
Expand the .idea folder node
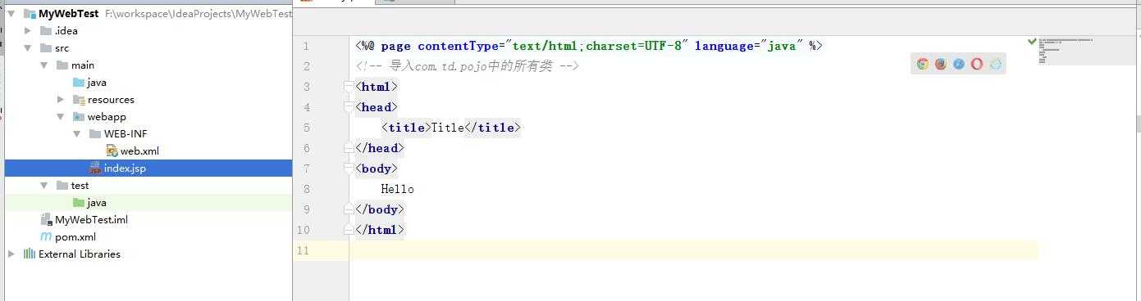[28, 31]
